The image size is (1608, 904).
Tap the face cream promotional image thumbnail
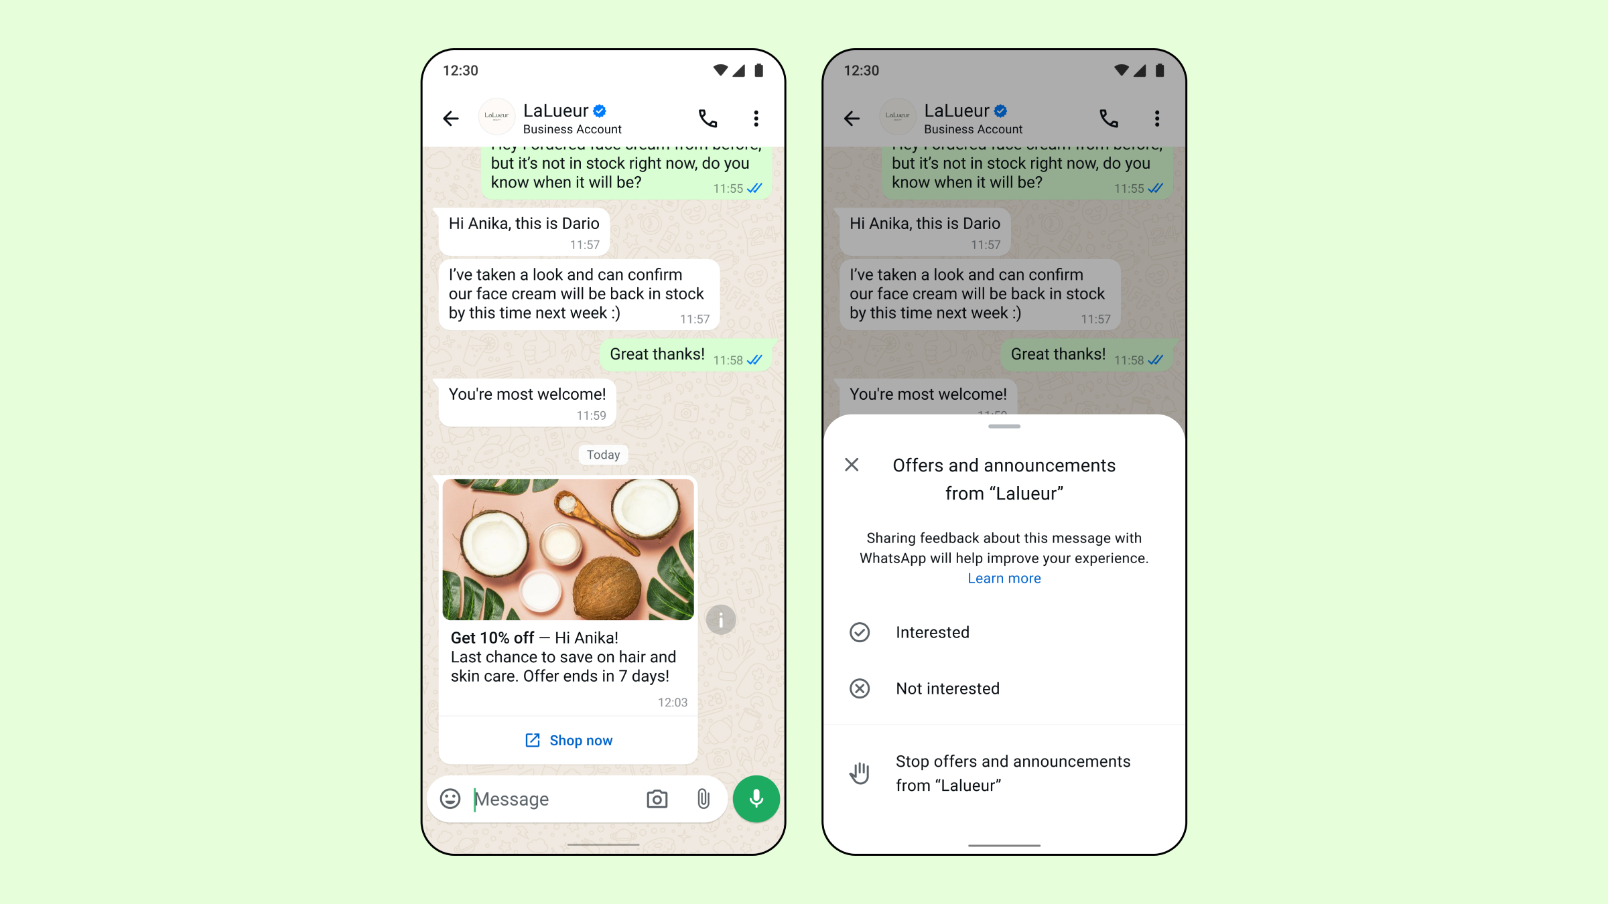pos(569,548)
